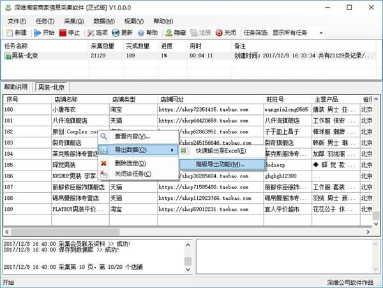Choose 关闭该任务(C) from context menu
The width and height of the screenshot is (383, 288).
pos(139,174)
